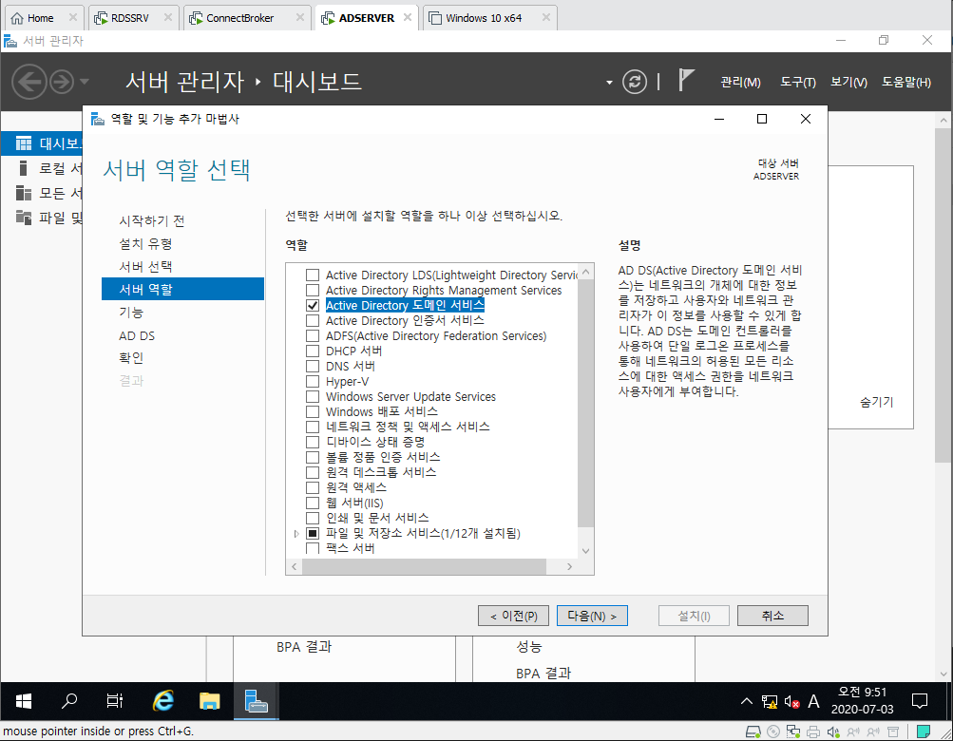
Task: Check Active Directory LDS role checkbox
Action: click(x=313, y=275)
